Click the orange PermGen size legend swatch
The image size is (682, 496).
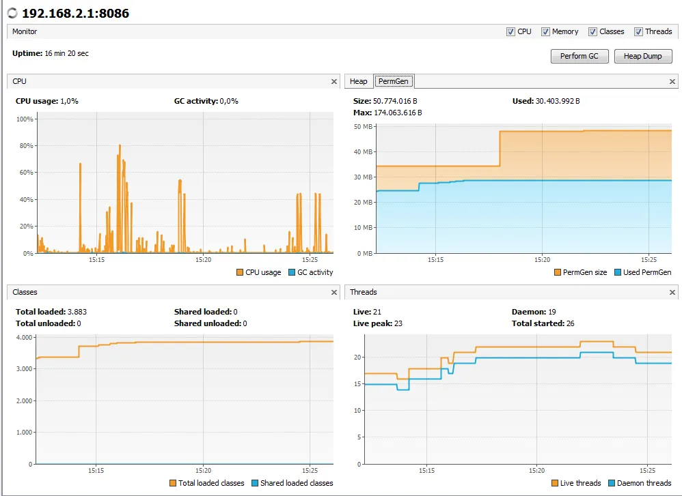tap(558, 272)
